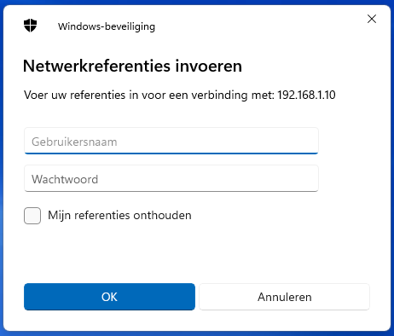Dismiss the credentials window using the X
Viewport: 394px width, 336px height.
(372, 19)
